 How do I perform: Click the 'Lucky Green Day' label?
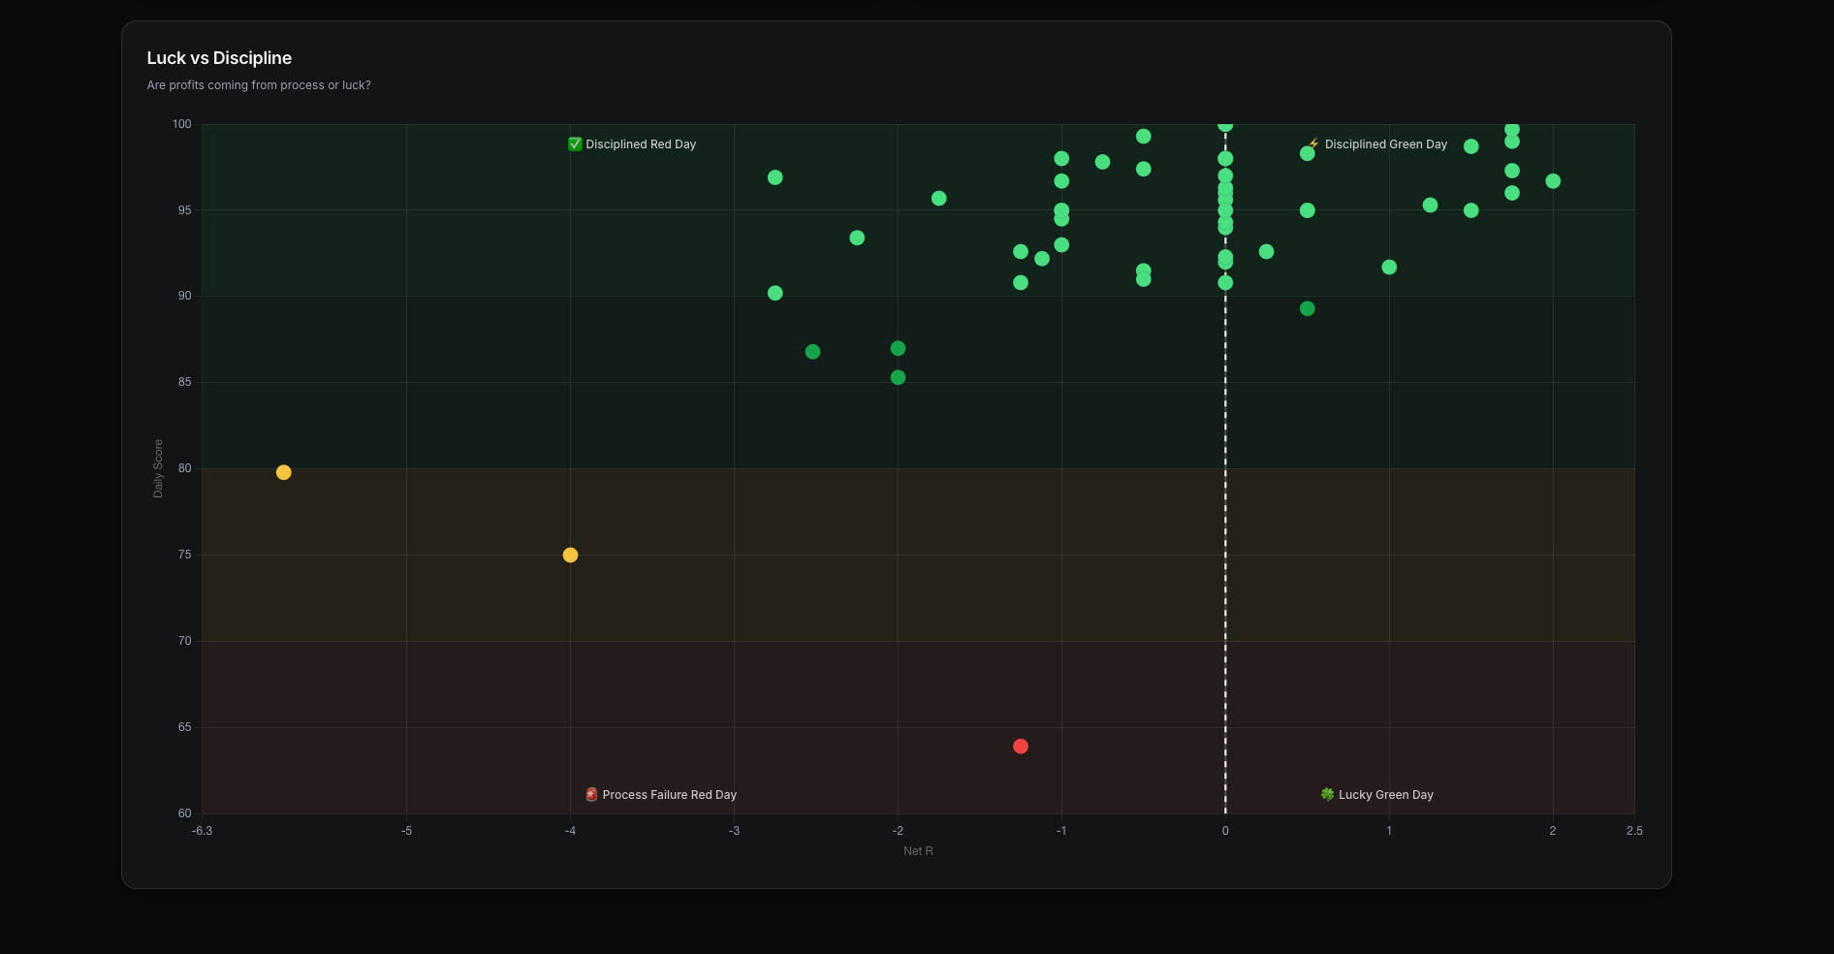pyautogui.click(x=1386, y=795)
